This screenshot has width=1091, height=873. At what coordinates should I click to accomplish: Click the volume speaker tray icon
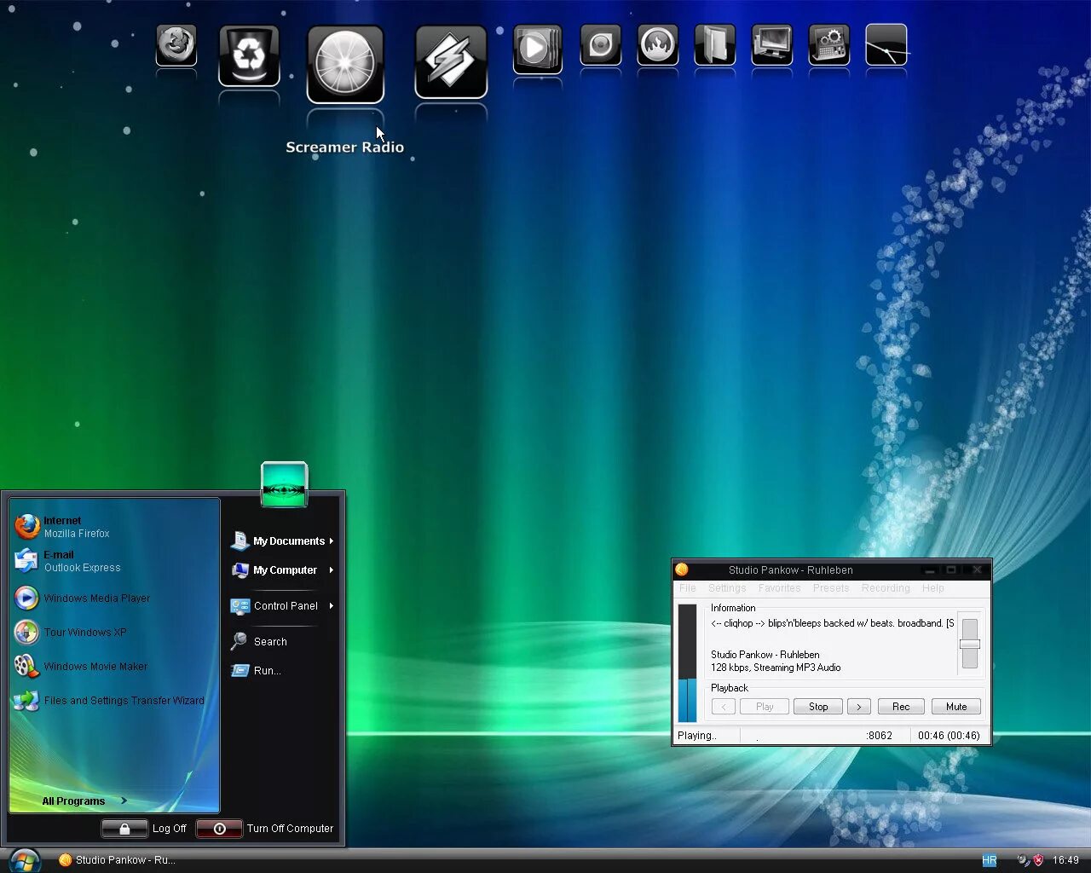(1023, 860)
